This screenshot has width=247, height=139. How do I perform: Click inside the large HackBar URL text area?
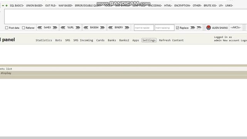tap(125, 17)
